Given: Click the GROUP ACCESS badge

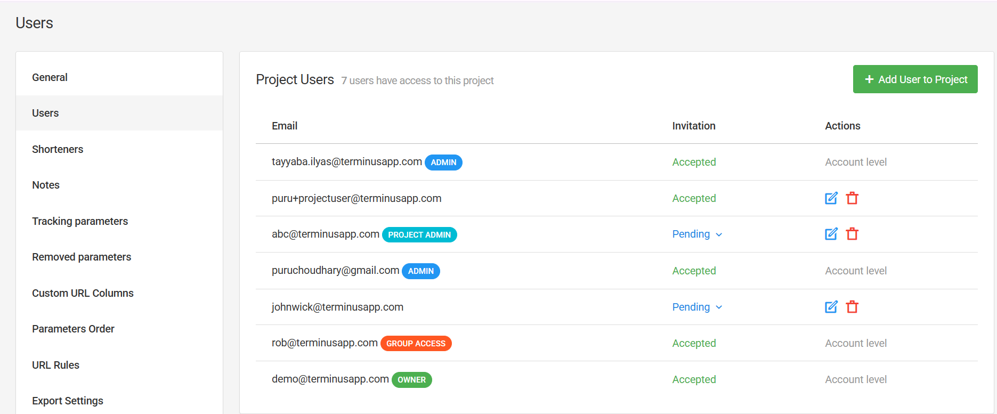Looking at the screenshot, I should (416, 344).
